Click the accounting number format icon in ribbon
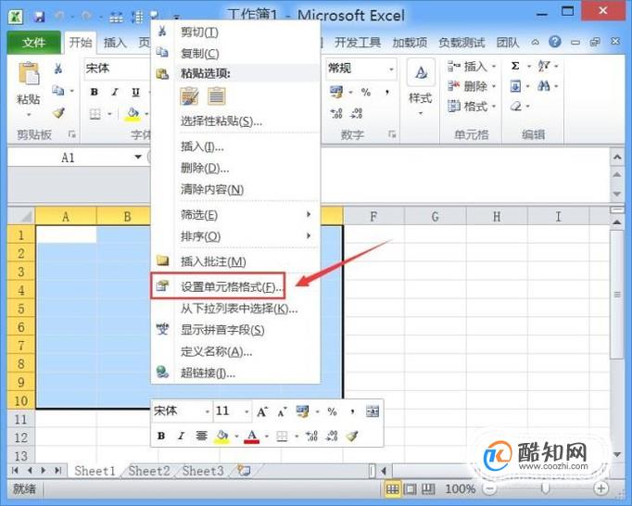The width and height of the screenshot is (632, 506). pyautogui.click(x=336, y=92)
